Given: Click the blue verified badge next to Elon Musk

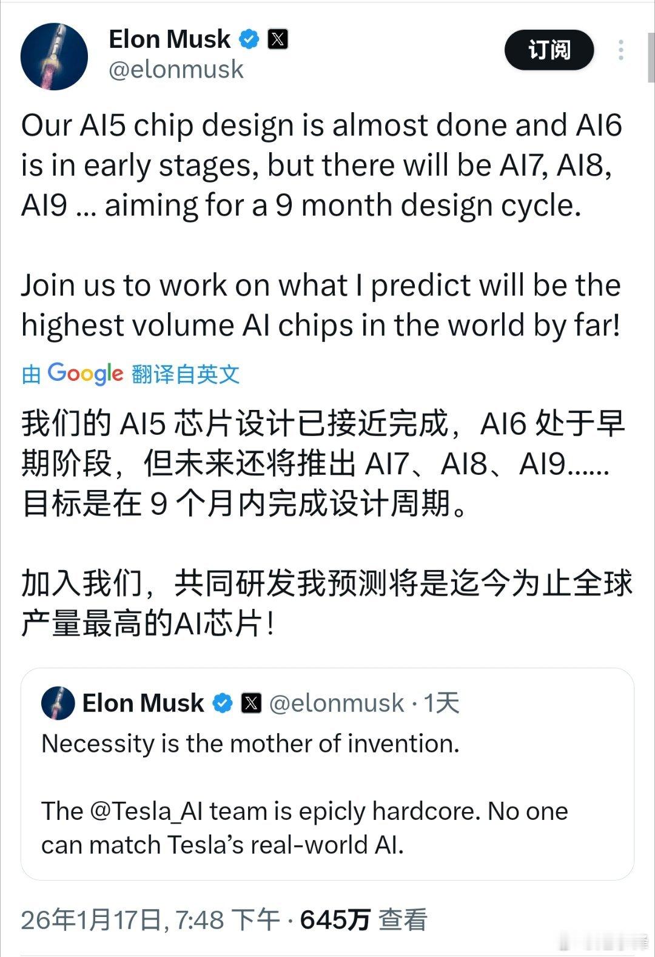Looking at the screenshot, I should click(x=248, y=39).
